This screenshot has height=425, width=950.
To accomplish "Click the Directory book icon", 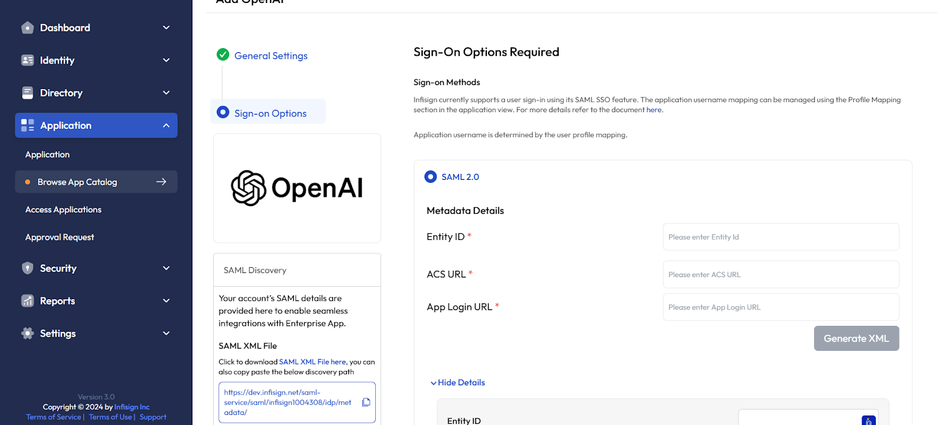I will pos(27,93).
